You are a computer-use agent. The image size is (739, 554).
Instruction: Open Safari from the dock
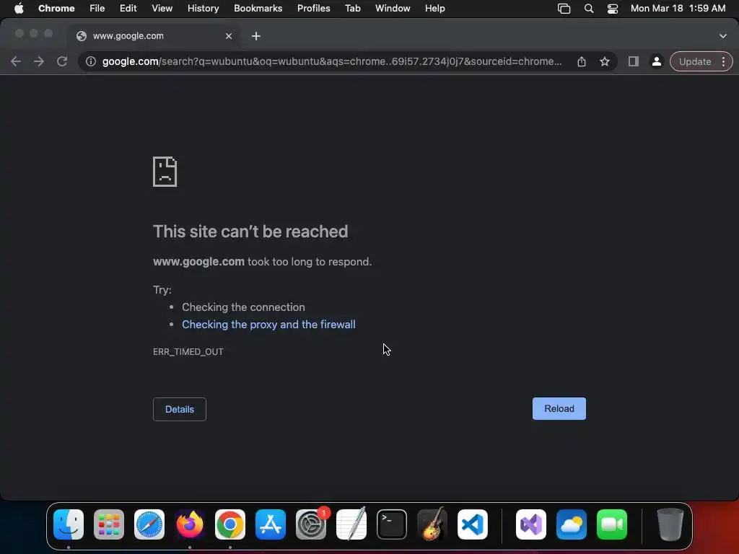coord(149,524)
